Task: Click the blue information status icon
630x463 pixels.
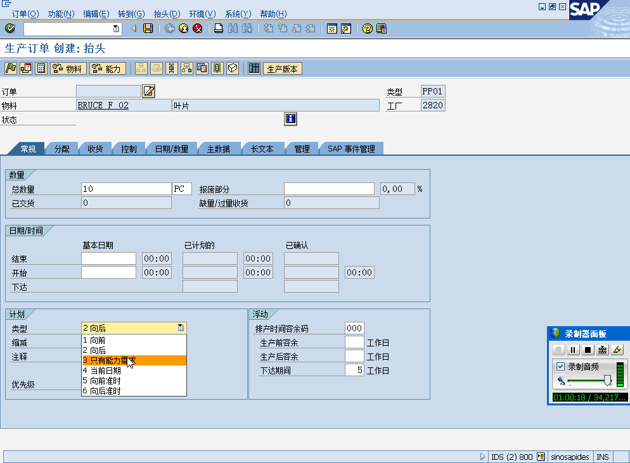Action: pos(290,118)
